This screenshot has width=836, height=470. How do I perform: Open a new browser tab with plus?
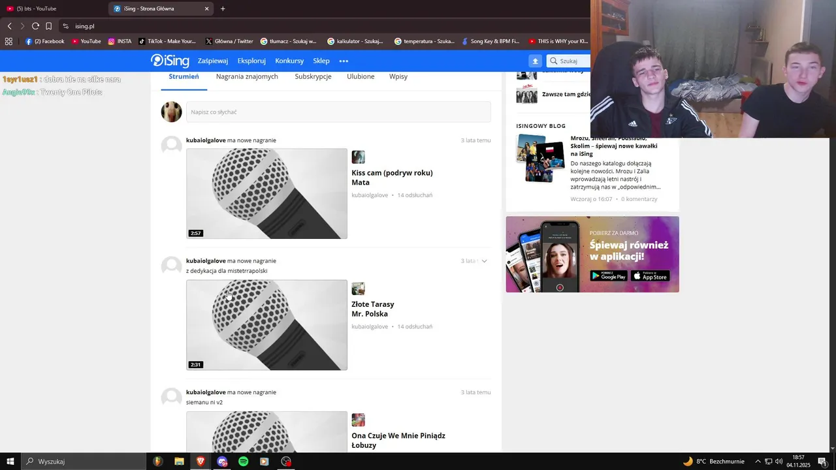[x=223, y=8]
